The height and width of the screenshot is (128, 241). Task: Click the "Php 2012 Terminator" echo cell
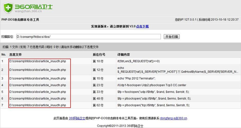pos(136,78)
